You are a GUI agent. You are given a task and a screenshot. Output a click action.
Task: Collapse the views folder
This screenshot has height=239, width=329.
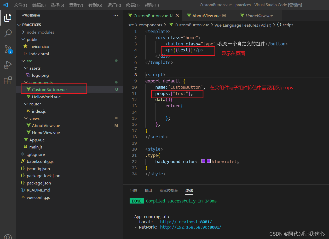click(26, 118)
